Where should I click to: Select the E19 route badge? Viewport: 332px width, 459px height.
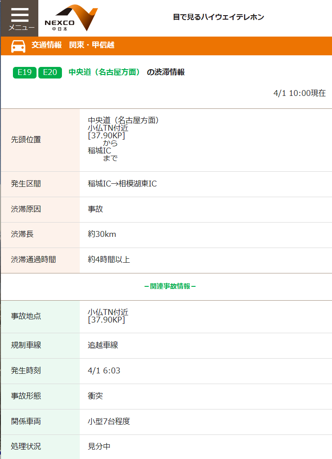click(x=25, y=72)
